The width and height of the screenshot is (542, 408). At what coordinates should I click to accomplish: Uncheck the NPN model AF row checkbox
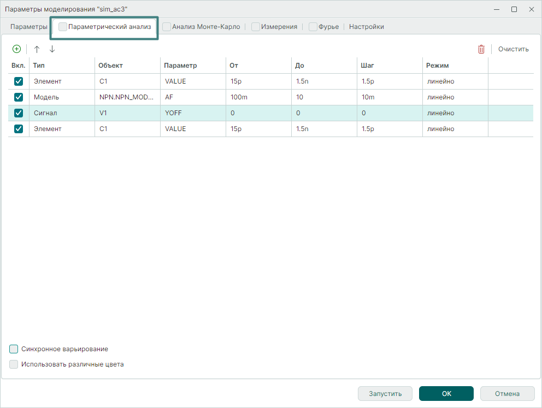point(19,97)
